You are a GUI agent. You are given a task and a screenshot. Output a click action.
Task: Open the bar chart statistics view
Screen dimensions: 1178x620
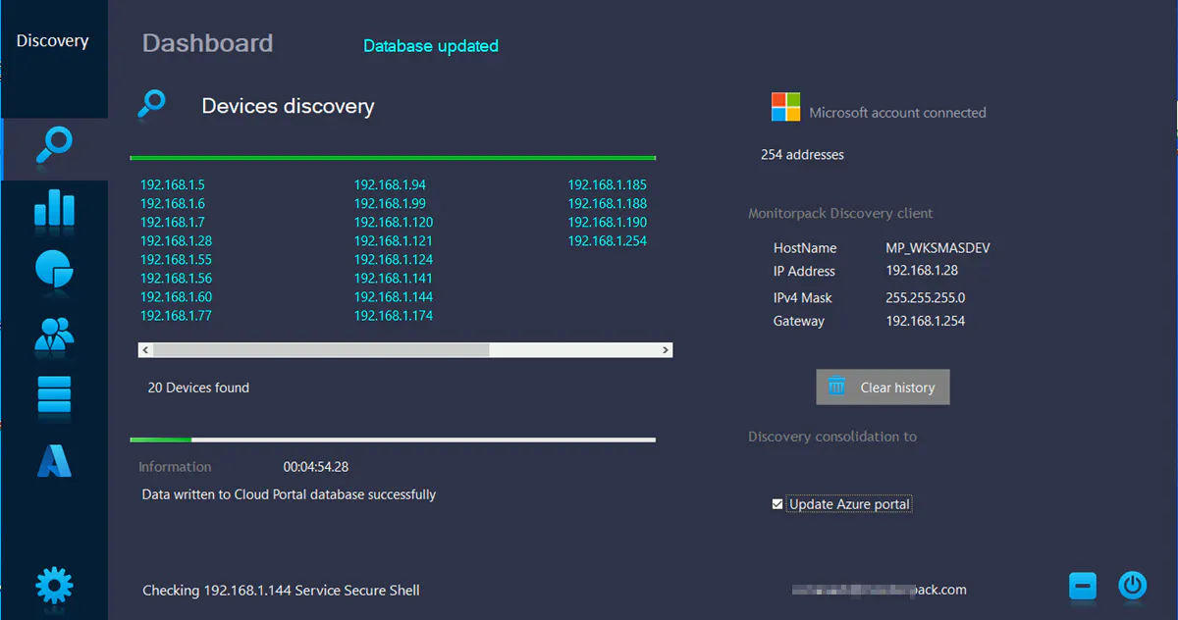54,208
